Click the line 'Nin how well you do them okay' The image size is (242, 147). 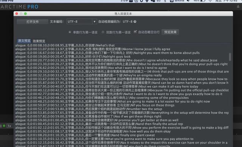click(93, 131)
